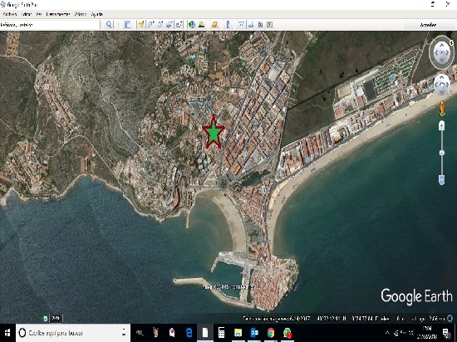The height and width of the screenshot is (342, 457).
Task: Click the save image icon
Action: click(260, 25)
